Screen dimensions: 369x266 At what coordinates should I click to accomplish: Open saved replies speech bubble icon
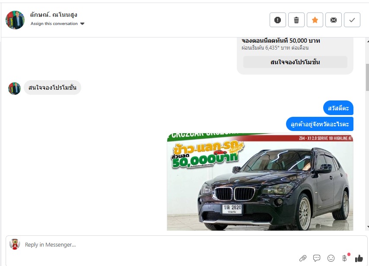click(317, 258)
